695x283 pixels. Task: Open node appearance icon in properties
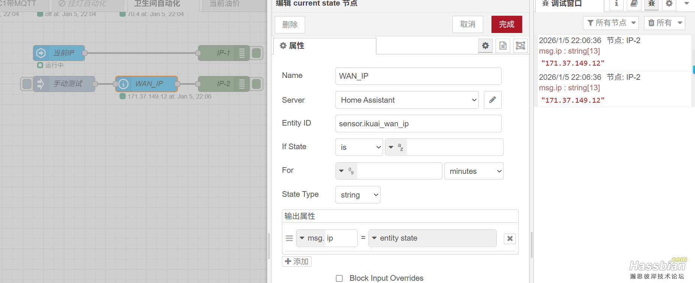[520, 46]
